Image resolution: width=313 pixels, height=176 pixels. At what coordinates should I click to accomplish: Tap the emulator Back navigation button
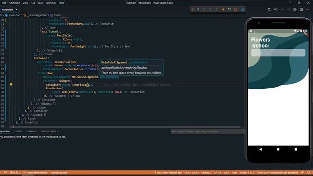[260, 149]
